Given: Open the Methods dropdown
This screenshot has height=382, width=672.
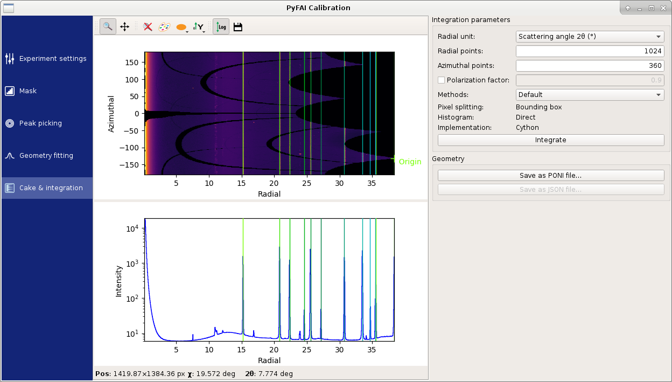Looking at the screenshot, I should point(590,95).
